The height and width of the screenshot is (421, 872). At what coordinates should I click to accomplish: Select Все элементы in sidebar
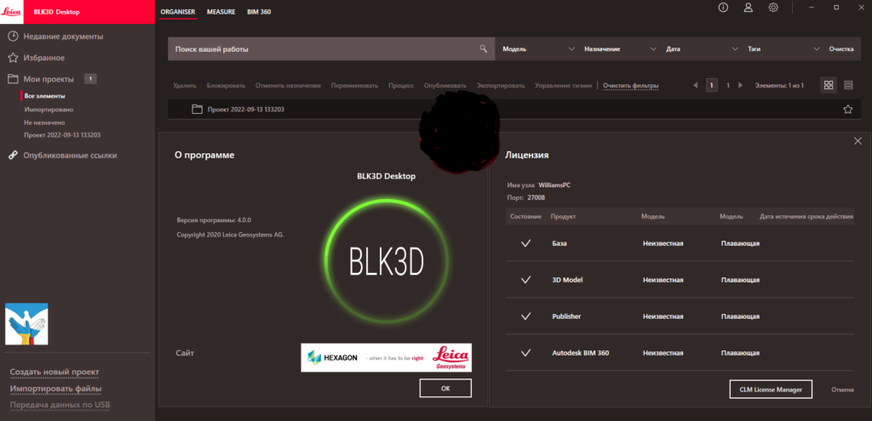pos(44,96)
